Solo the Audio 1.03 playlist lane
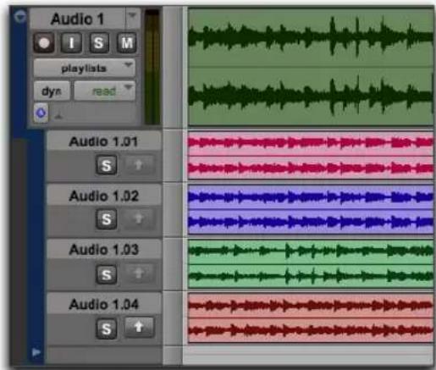 pyautogui.click(x=106, y=274)
